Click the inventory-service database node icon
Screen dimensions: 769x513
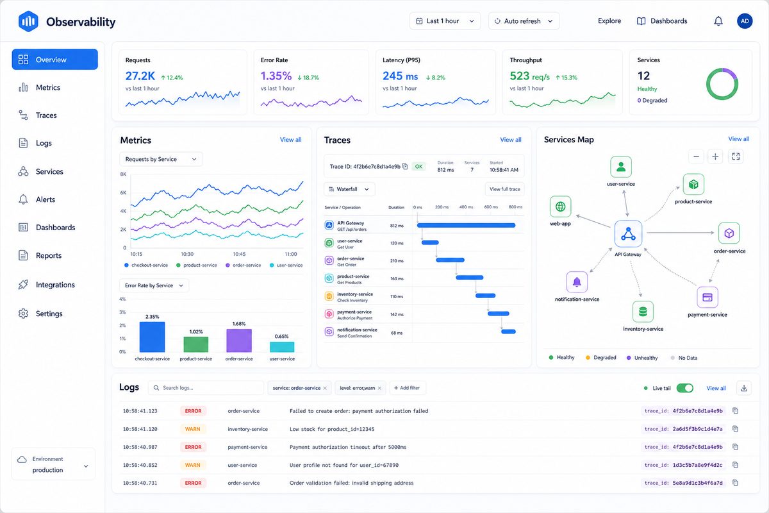pyautogui.click(x=643, y=312)
